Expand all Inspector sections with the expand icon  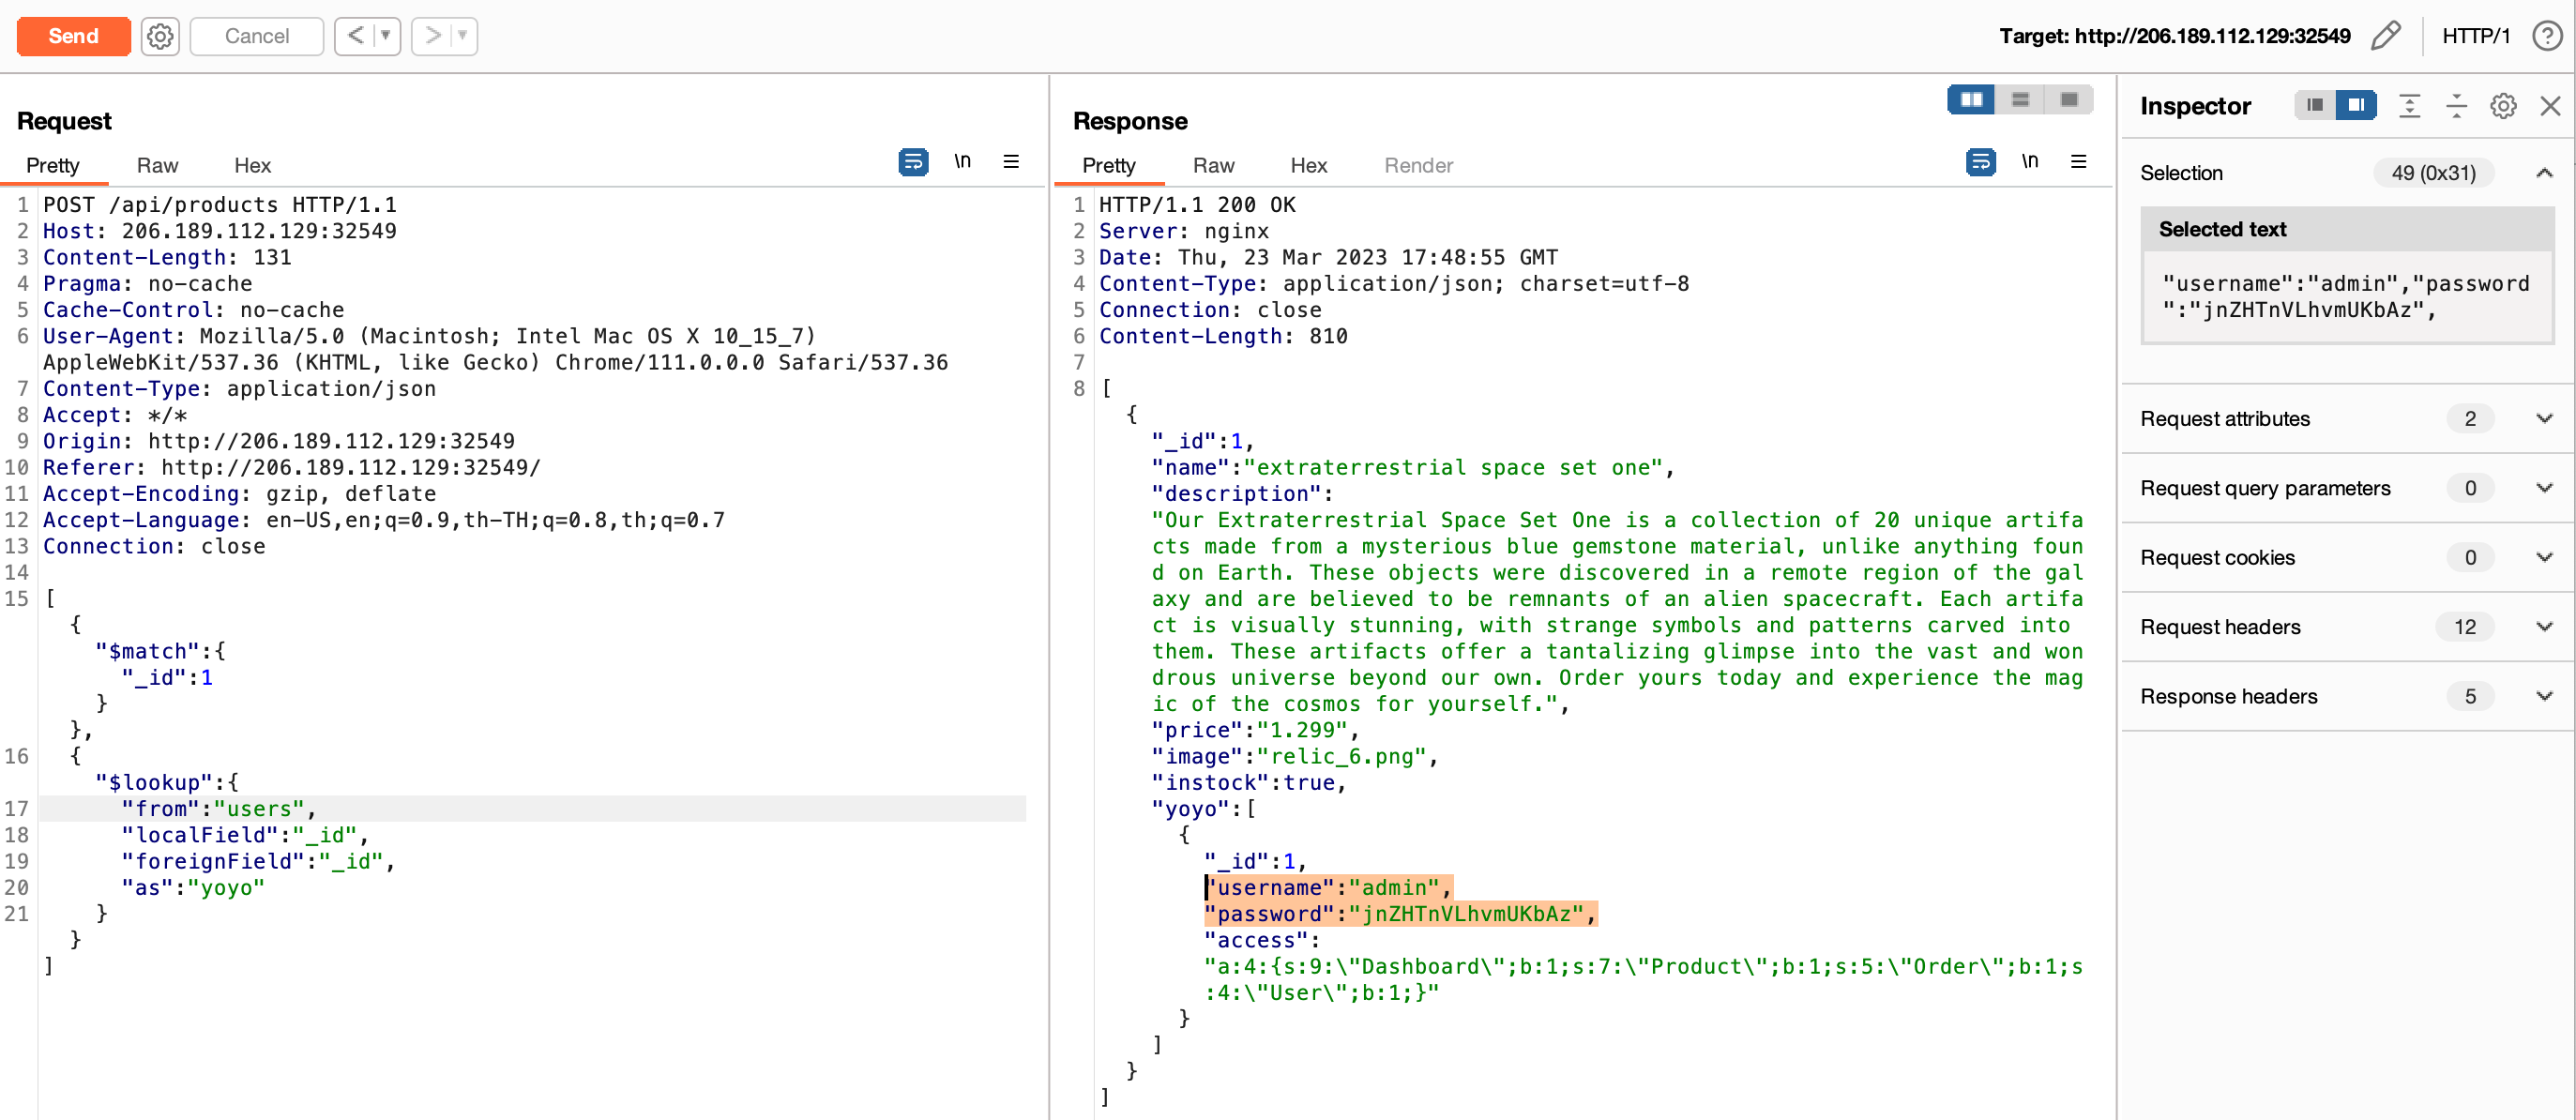(2410, 105)
